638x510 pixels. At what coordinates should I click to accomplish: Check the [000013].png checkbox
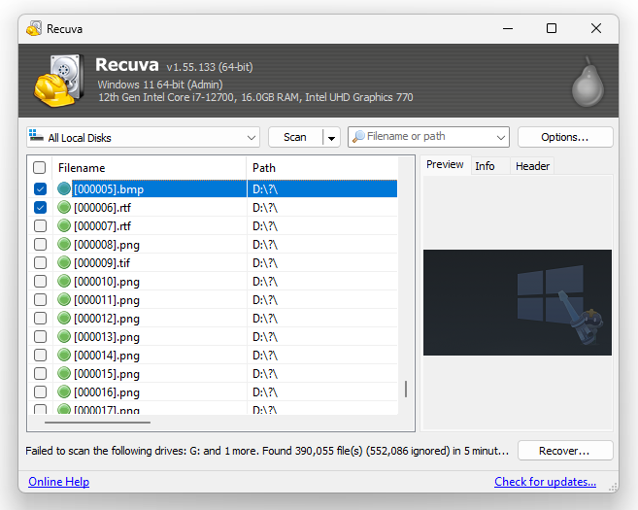pos(40,336)
